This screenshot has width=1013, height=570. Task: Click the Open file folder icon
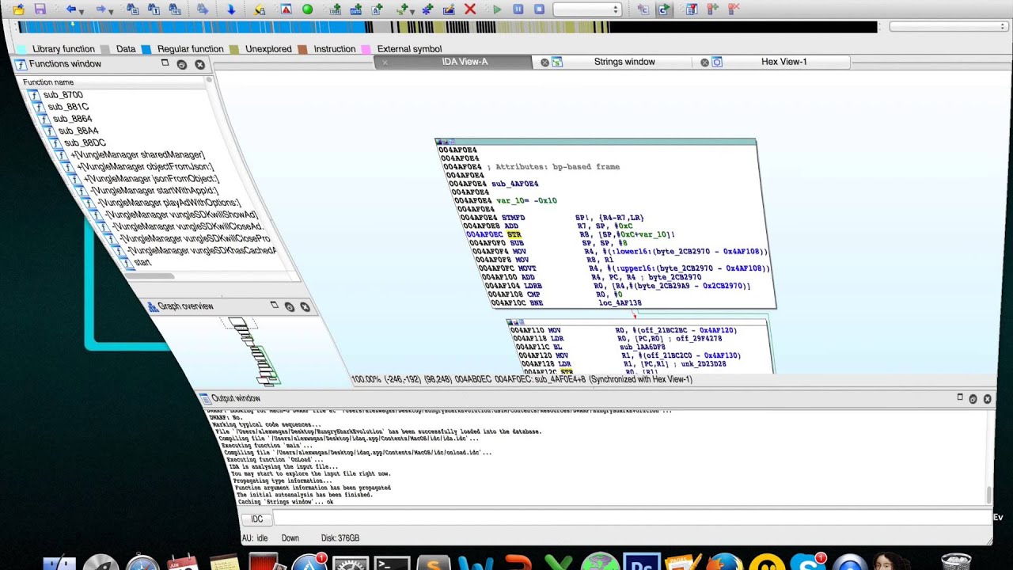19,9
